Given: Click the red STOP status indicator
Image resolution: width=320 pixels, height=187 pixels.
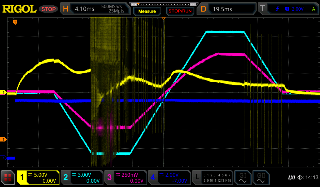Looking at the screenshot, I should pyautogui.click(x=48, y=9).
